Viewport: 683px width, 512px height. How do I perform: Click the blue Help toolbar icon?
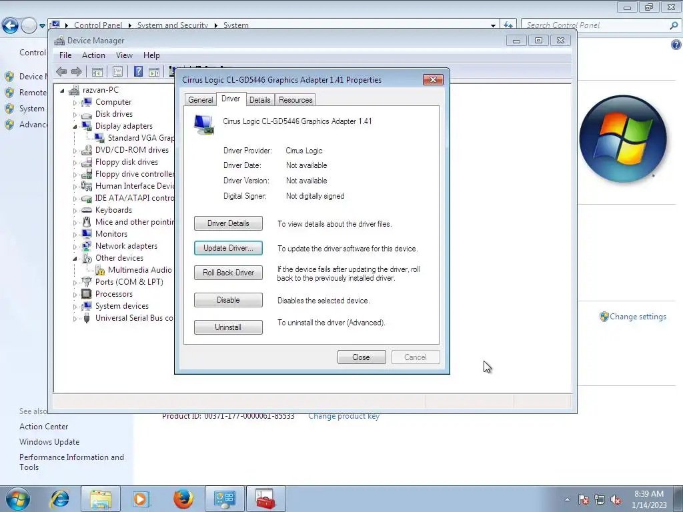click(x=138, y=71)
